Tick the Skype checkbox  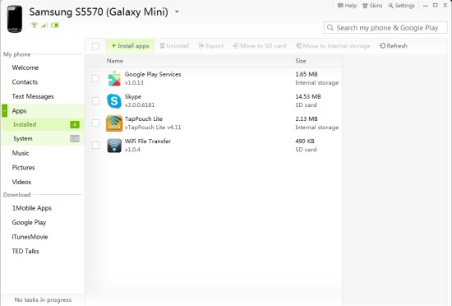click(95, 100)
